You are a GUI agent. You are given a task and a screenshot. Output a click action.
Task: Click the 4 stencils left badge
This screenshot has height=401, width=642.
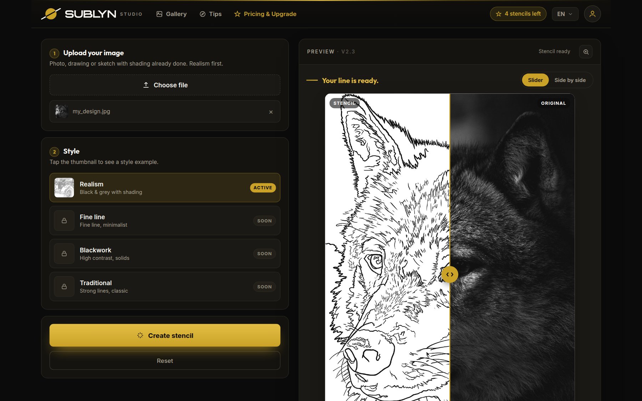point(518,14)
